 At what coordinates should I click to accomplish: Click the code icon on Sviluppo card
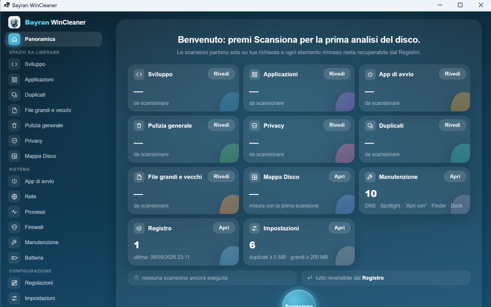click(139, 74)
